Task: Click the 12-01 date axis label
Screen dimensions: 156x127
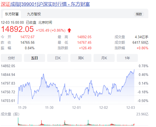Action: (76, 108)
